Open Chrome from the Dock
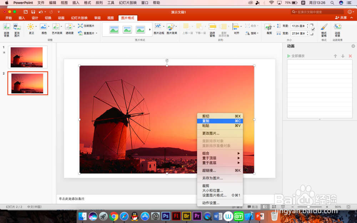This screenshot has height=223, width=357. click(x=114, y=216)
